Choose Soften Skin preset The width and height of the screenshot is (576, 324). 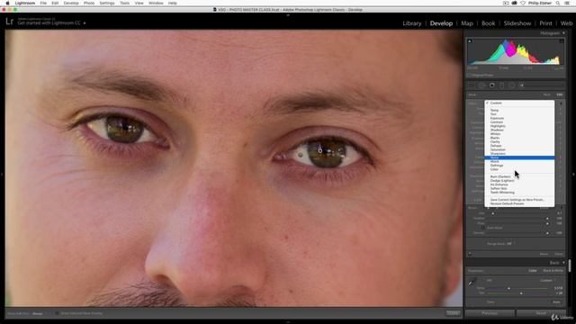coord(519,188)
